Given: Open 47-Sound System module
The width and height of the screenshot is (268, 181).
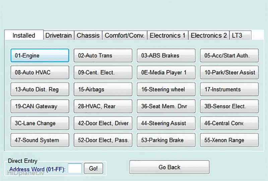Looking at the screenshot, I should click(40, 140).
